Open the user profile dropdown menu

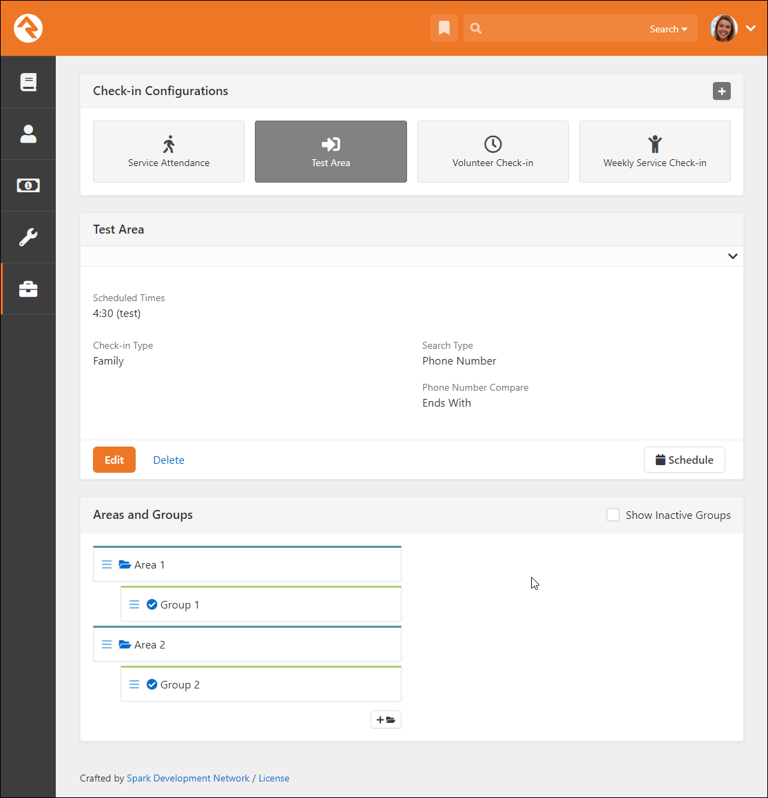click(x=750, y=28)
